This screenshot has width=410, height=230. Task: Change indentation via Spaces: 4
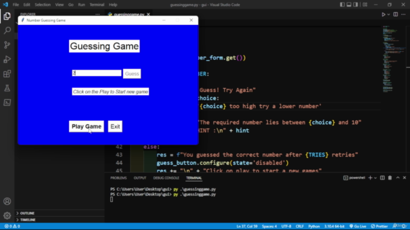269,226
